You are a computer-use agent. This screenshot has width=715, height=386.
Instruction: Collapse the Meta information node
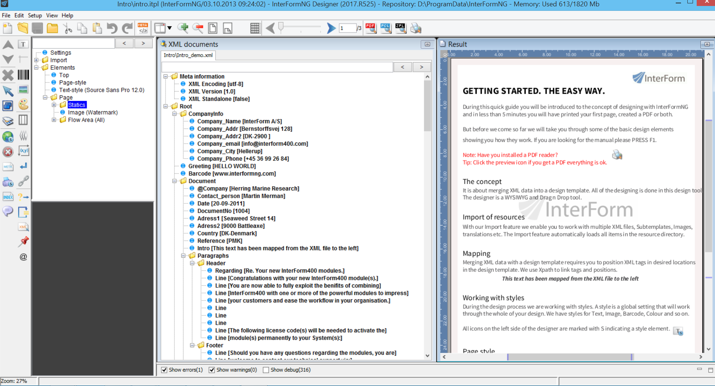[165, 77]
